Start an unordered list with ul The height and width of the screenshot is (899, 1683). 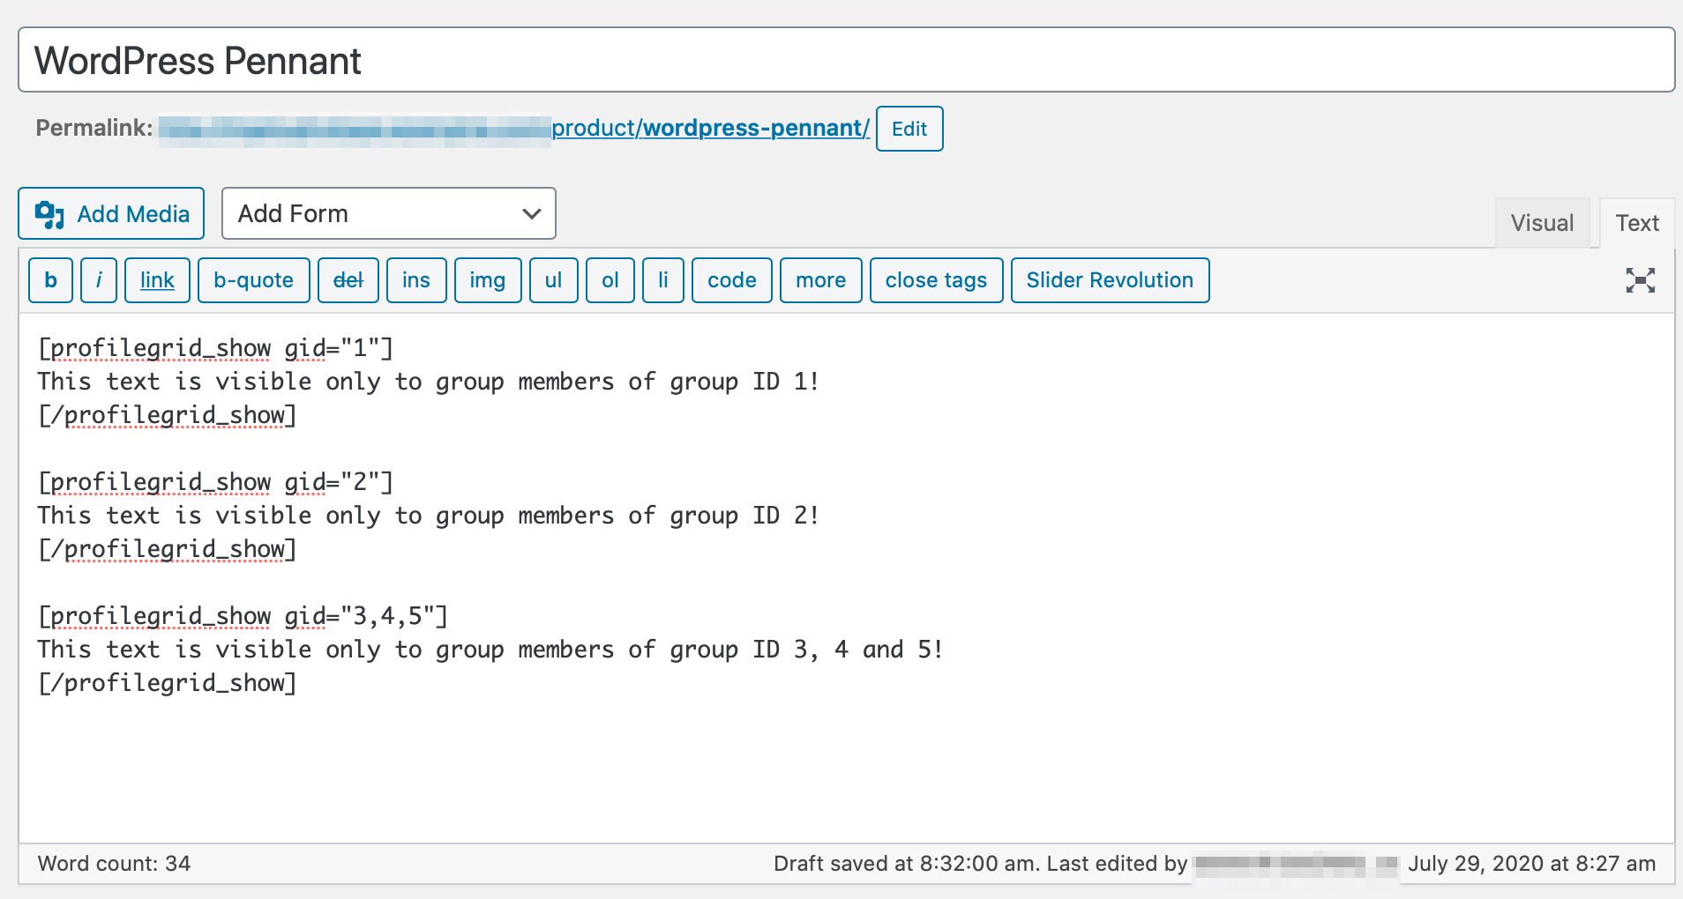coord(553,280)
